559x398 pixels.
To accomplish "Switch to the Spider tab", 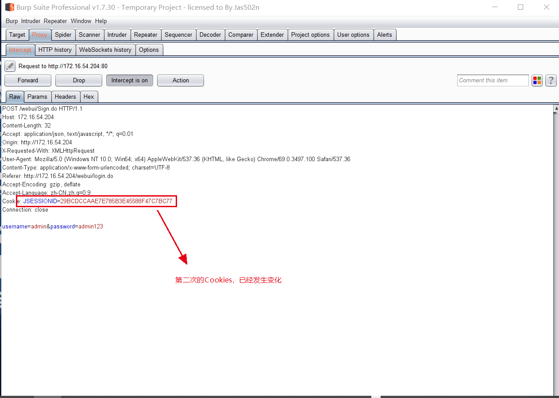I will click(x=63, y=35).
